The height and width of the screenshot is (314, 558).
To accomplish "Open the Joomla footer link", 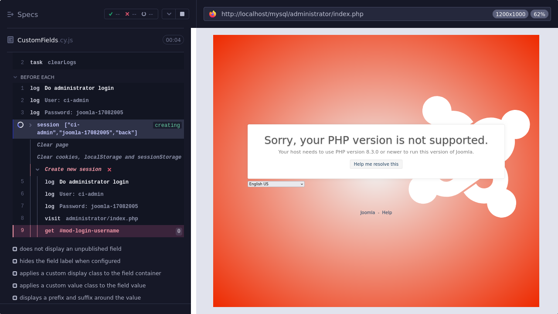I will coord(367,213).
